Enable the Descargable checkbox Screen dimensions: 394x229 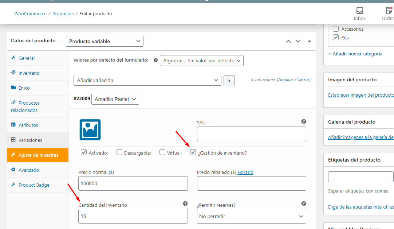point(119,152)
